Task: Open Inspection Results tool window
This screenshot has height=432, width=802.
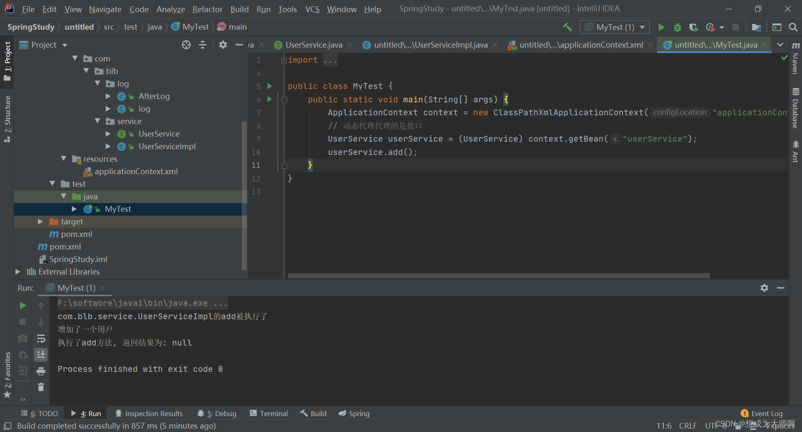Action: 149,413
